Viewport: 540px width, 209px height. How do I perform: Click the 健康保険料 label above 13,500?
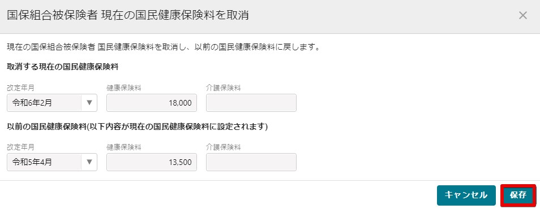click(x=124, y=147)
